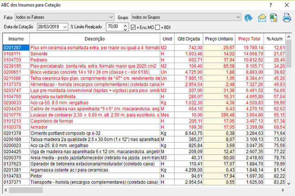Click the % Limite Realçado value field

click(x=112, y=27)
